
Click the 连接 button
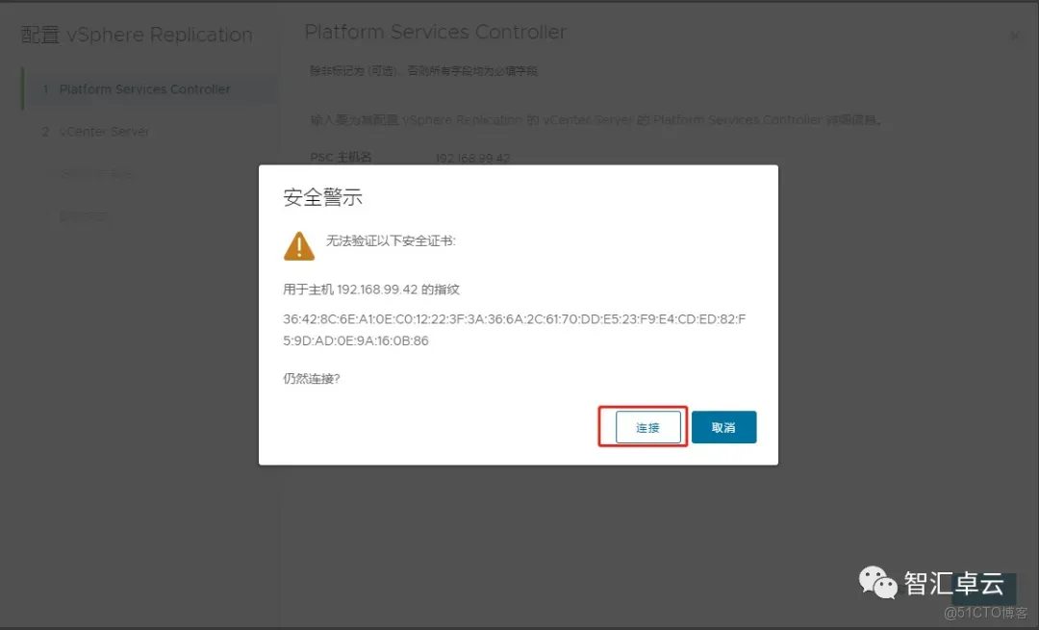[647, 427]
